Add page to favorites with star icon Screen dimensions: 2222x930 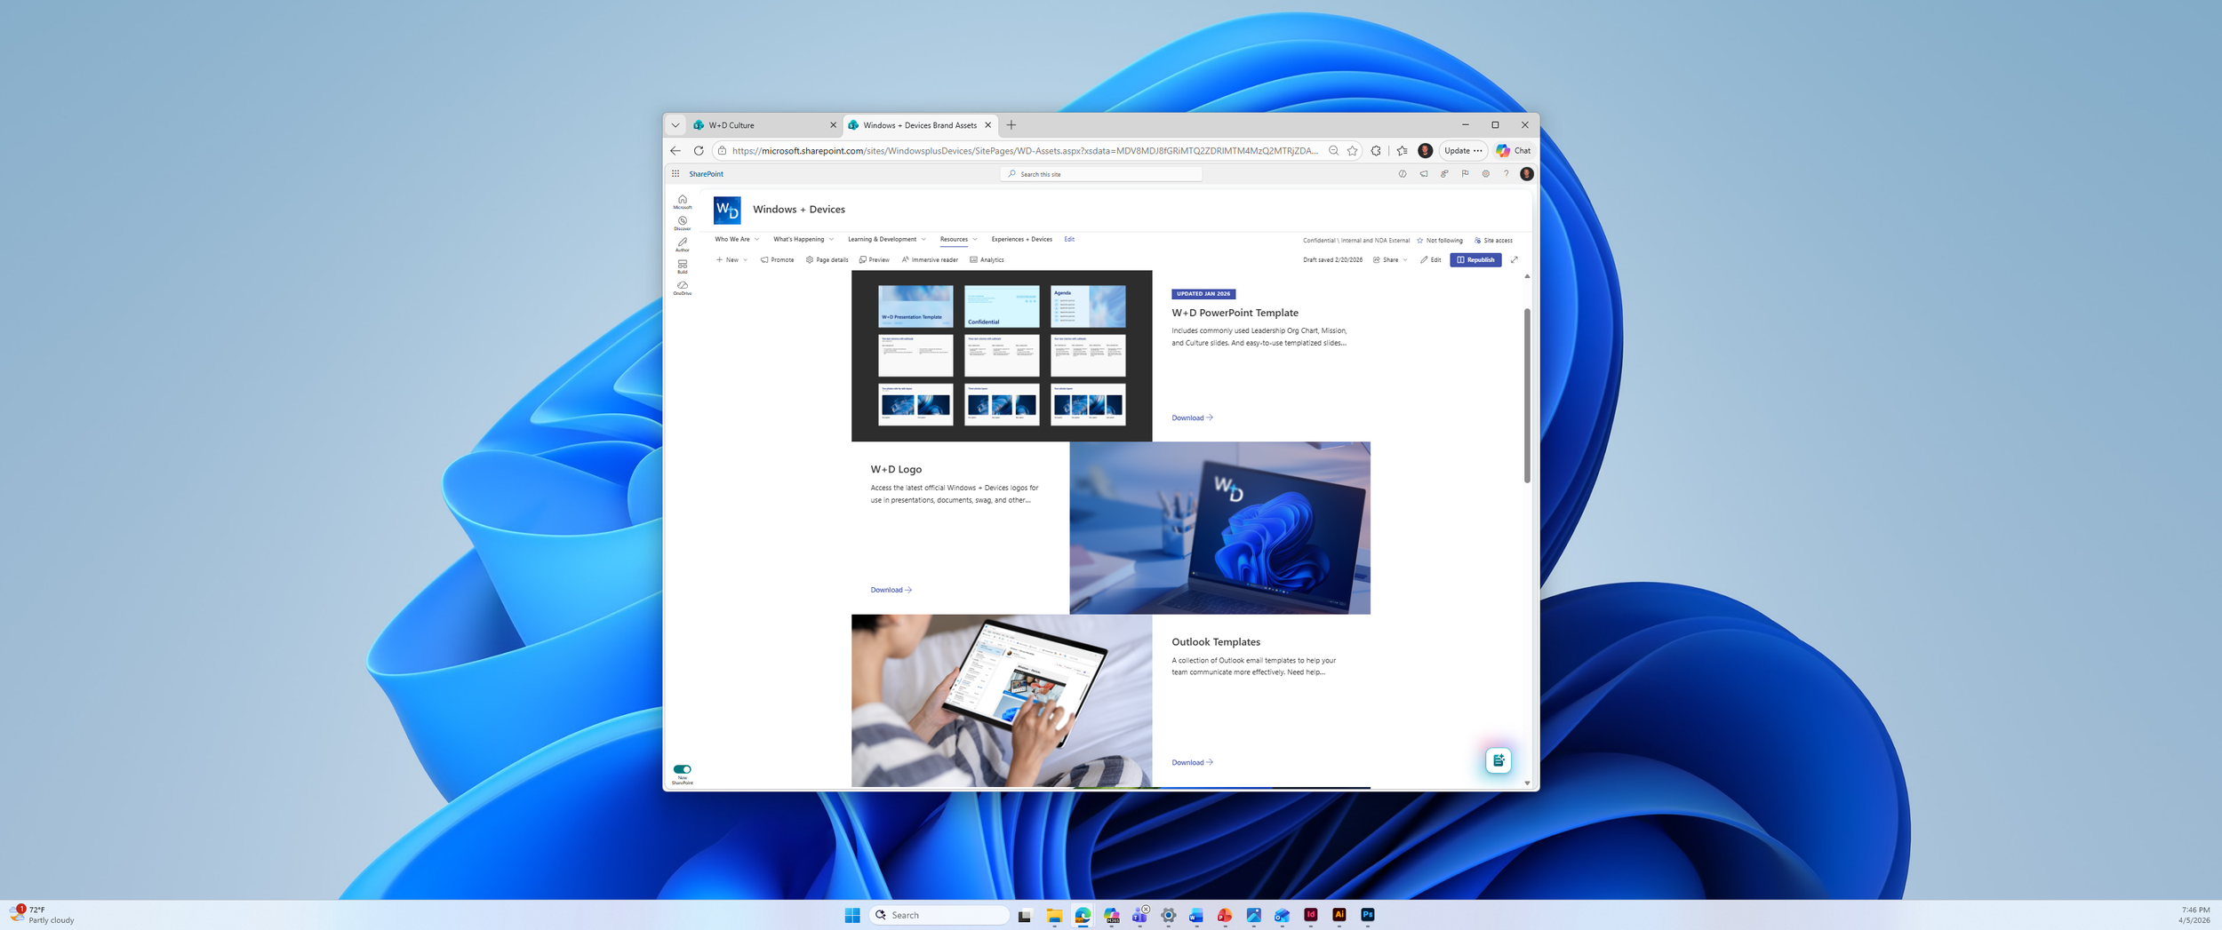click(1353, 151)
